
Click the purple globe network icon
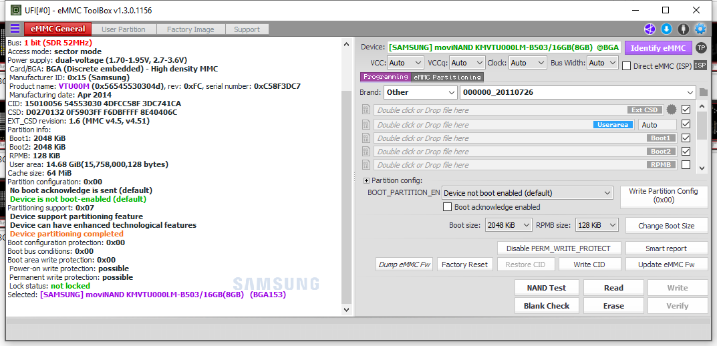tap(650, 29)
